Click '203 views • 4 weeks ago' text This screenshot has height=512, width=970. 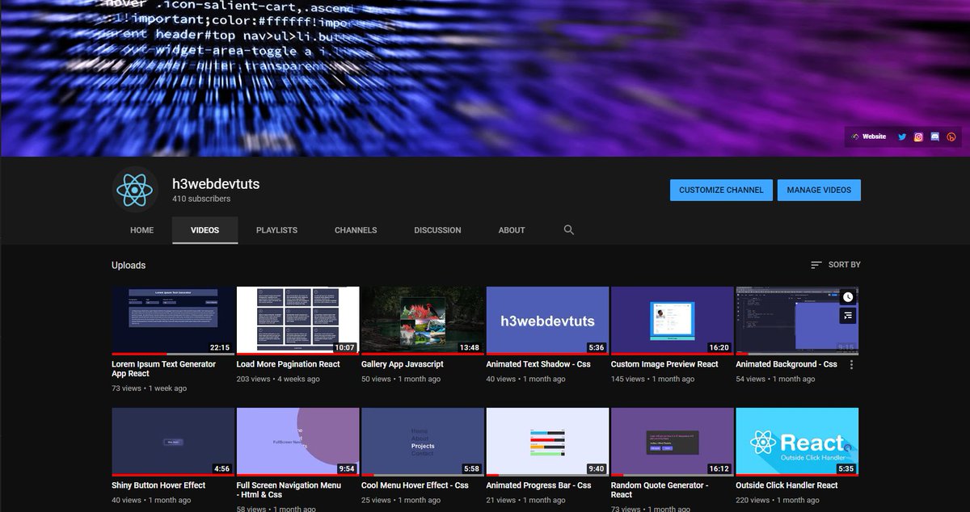pos(278,379)
